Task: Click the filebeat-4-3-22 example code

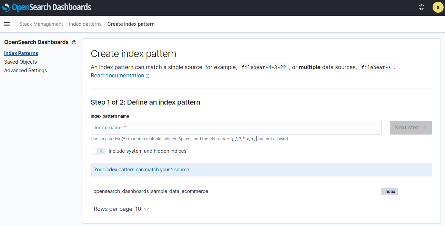Action: [264, 67]
